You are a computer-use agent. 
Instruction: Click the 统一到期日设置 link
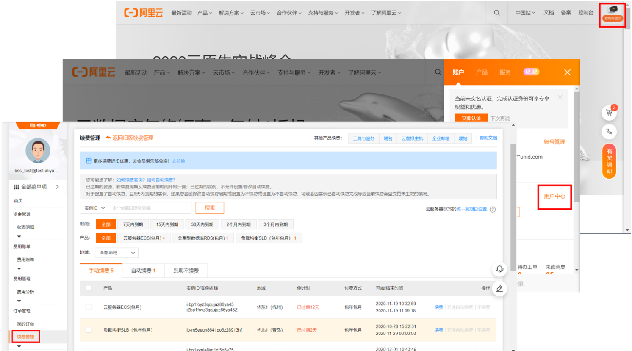[x=471, y=209]
